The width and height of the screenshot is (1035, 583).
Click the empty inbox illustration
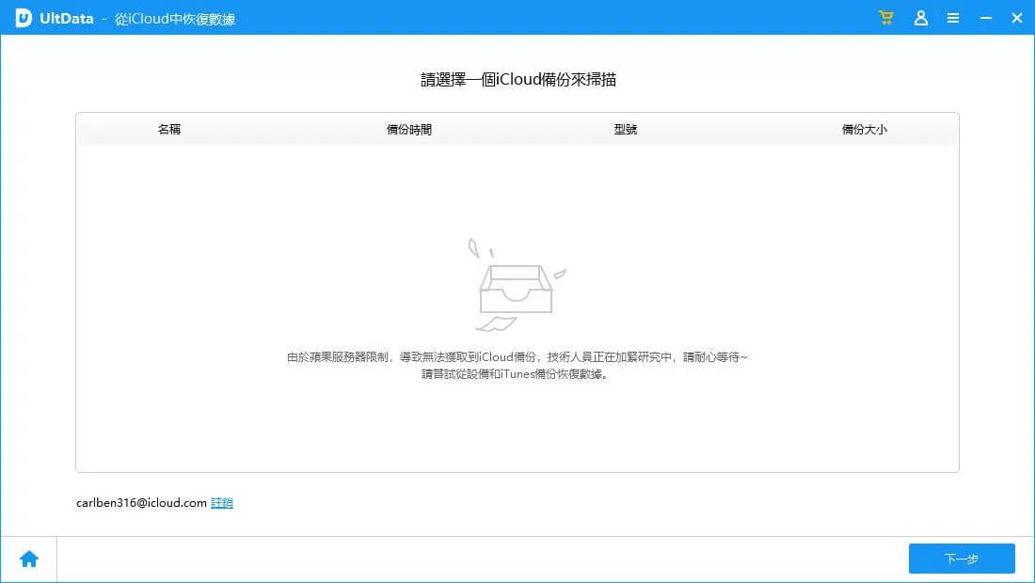tap(517, 285)
